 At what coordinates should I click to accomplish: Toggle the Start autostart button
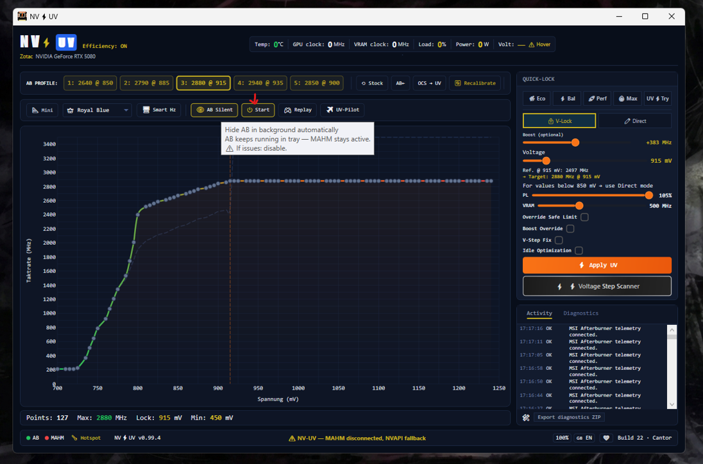(258, 110)
